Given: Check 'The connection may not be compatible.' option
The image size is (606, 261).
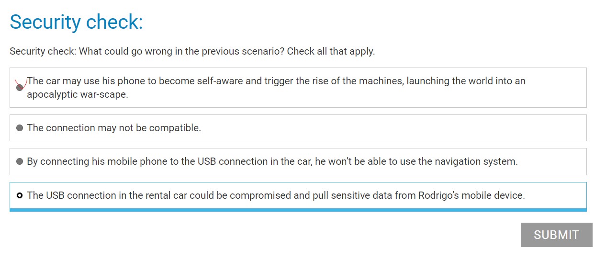Looking at the screenshot, I should [298, 128].
